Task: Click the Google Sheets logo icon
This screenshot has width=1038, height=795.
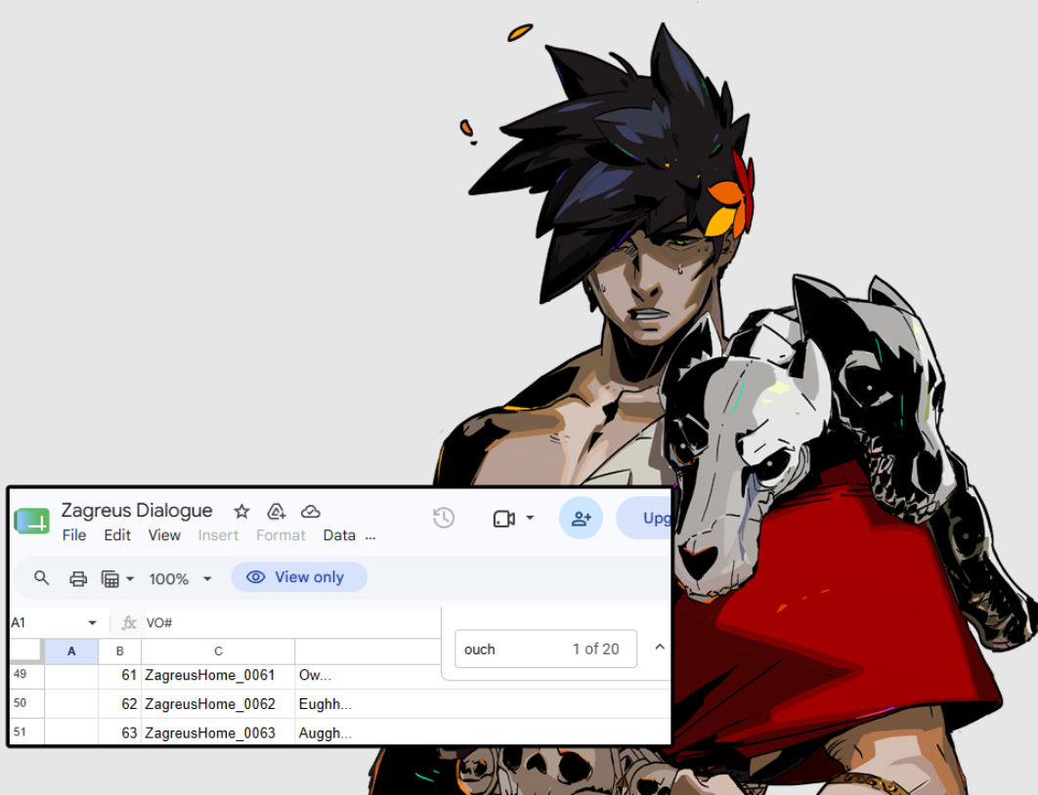Action: [32, 522]
